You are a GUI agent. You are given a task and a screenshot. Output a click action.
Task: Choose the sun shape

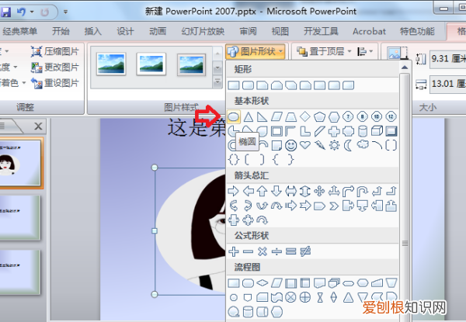click(334, 144)
